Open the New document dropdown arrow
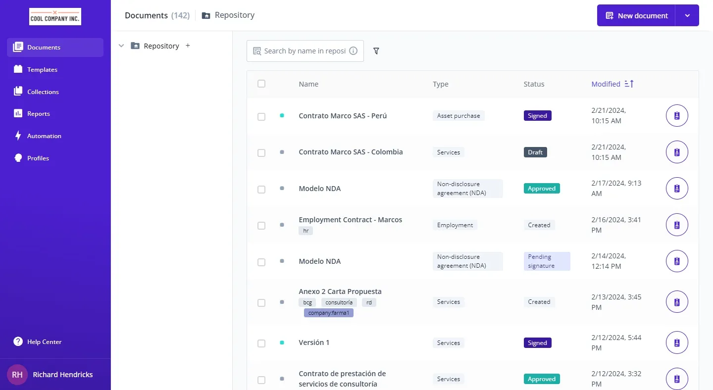 click(687, 16)
